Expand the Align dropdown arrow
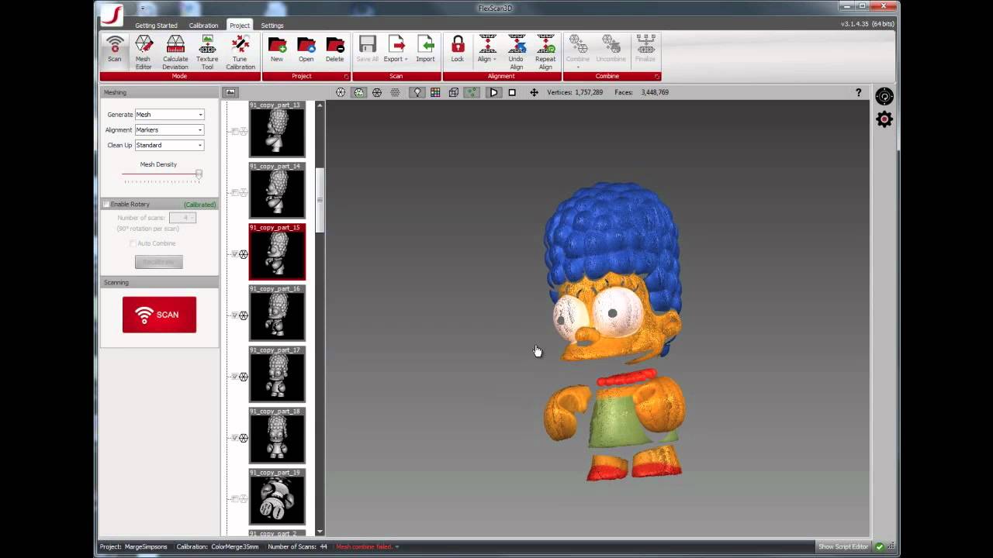 pyautogui.click(x=494, y=60)
